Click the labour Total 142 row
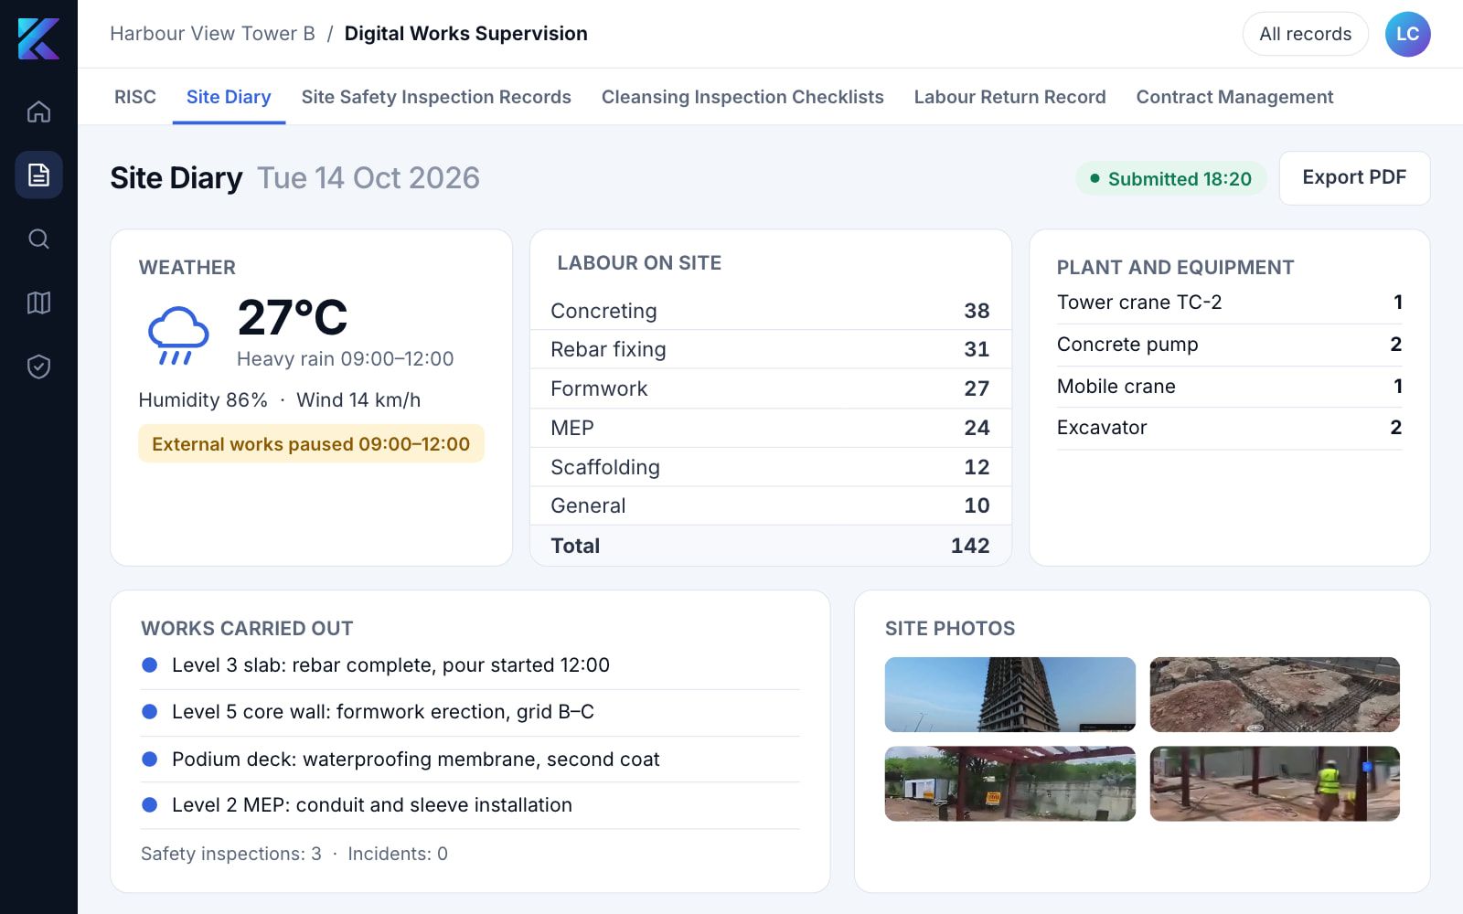 (771, 546)
